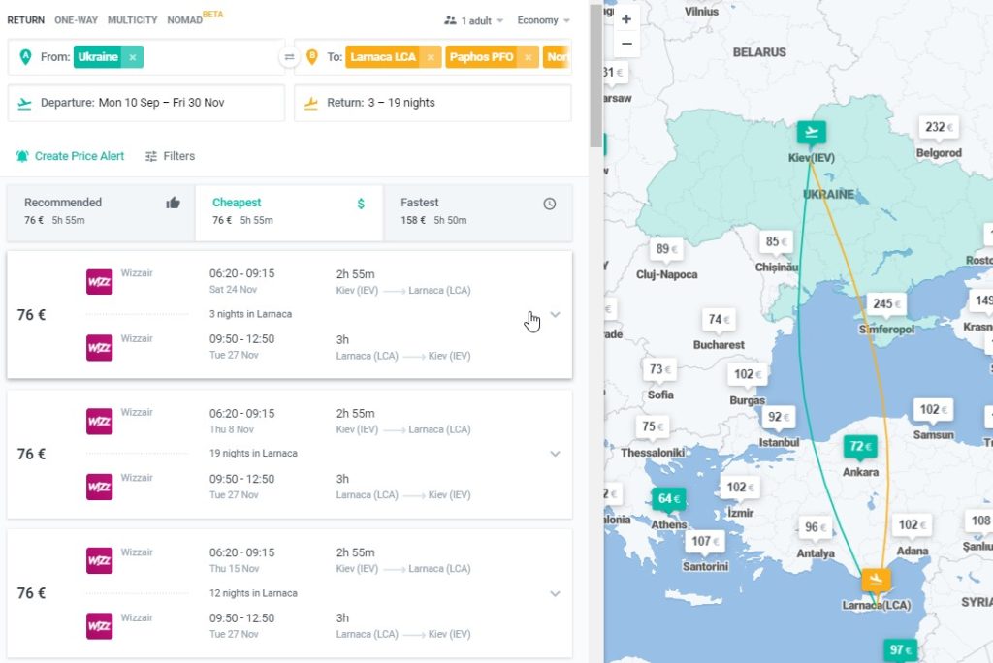993x663 pixels.
Task: Select the 97 € price tag below Larnaca
Action: coord(900,649)
